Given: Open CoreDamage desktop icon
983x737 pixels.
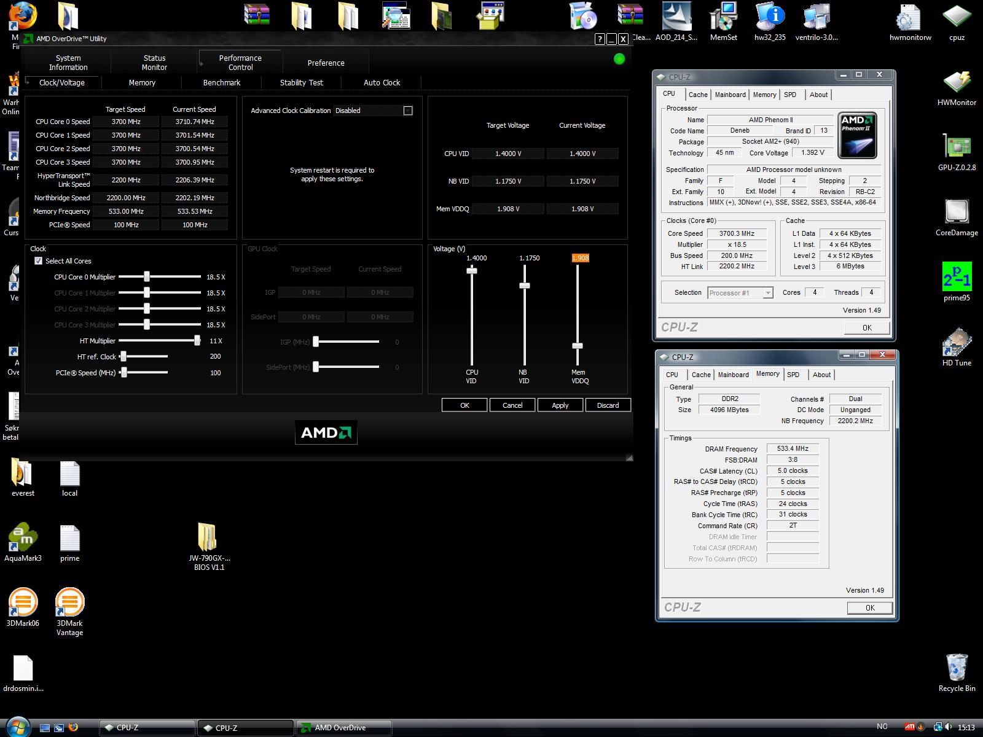Looking at the screenshot, I should (957, 218).
